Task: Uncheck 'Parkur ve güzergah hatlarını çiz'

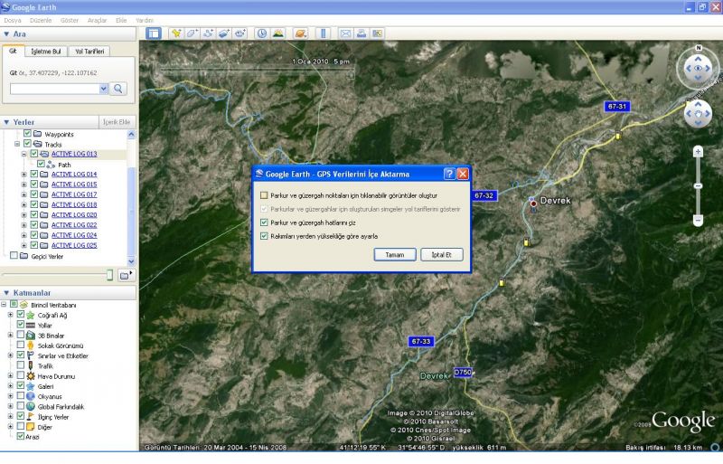Action: coord(264,222)
